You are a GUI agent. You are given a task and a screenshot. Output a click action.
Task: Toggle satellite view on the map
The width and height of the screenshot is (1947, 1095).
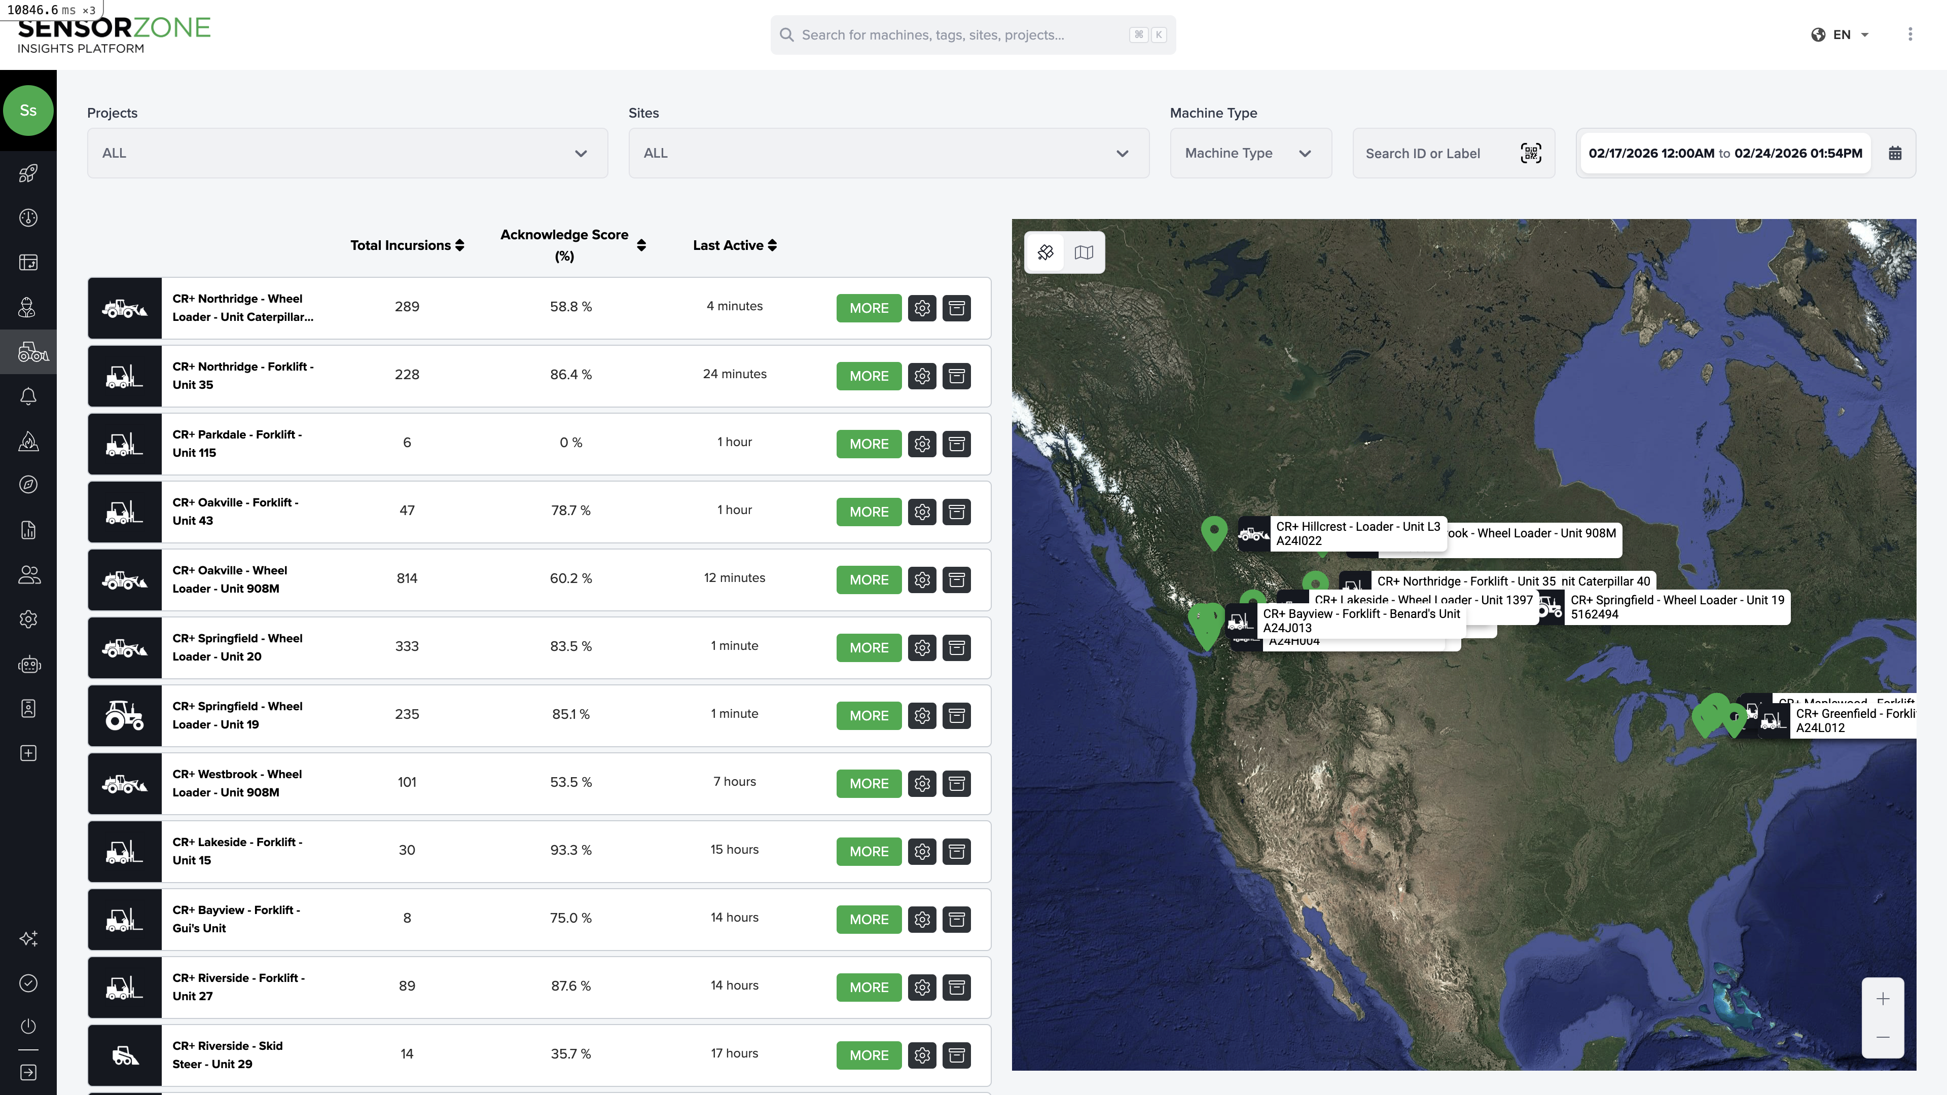(1045, 252)
